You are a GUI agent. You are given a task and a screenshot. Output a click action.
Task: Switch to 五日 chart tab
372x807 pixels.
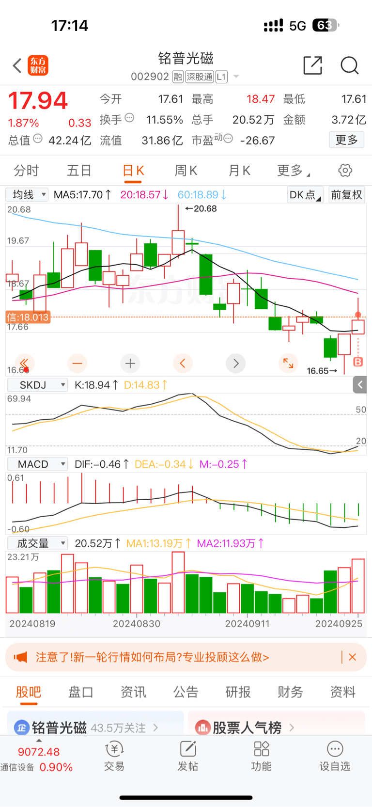[x=79, y=171]
